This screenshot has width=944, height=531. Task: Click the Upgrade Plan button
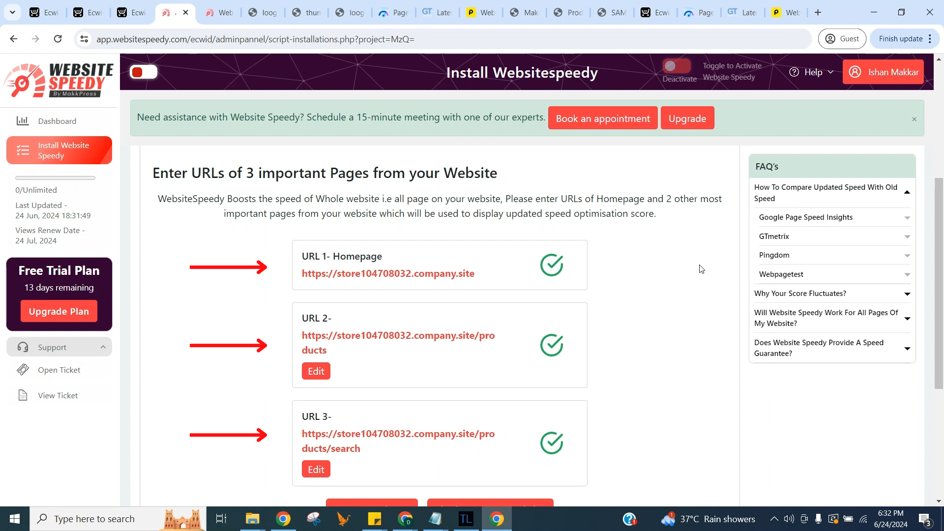59,311
